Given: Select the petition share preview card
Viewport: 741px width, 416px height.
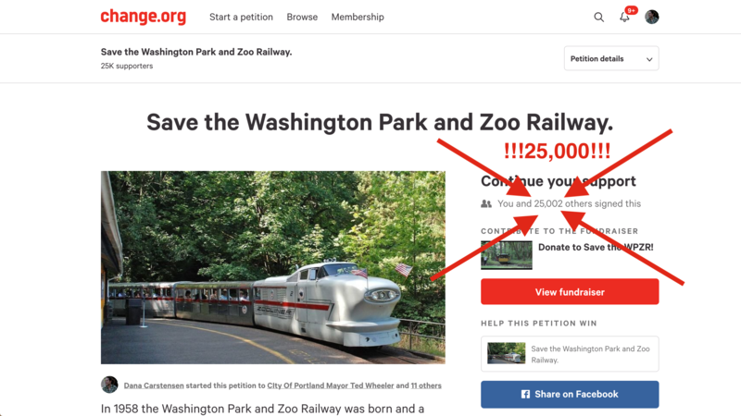Looking at the screenshot, I should click(570, 354).
